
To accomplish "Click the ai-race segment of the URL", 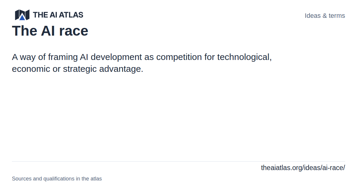I will [x=333, y=168].
